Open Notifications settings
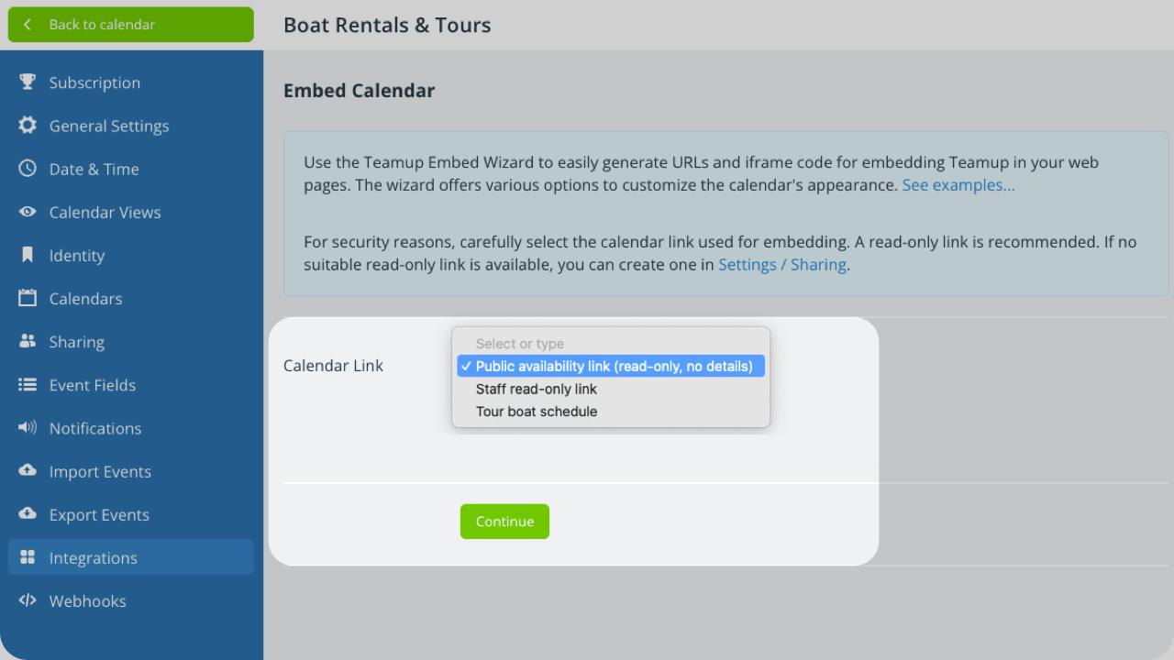This screenshot has width=1174, height=660. coord(131,428)
